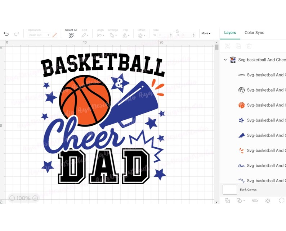Open the Offset tool
The width and height of the screenshot is (286, 231).
(x=141, y=35)
